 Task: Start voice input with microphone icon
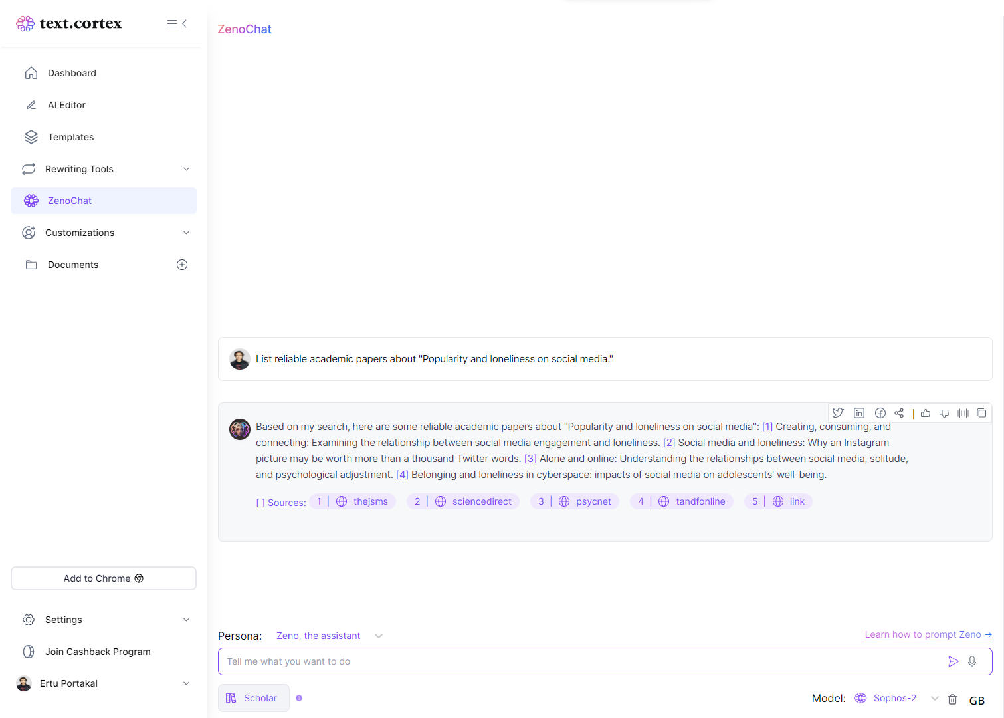(972, 661)
